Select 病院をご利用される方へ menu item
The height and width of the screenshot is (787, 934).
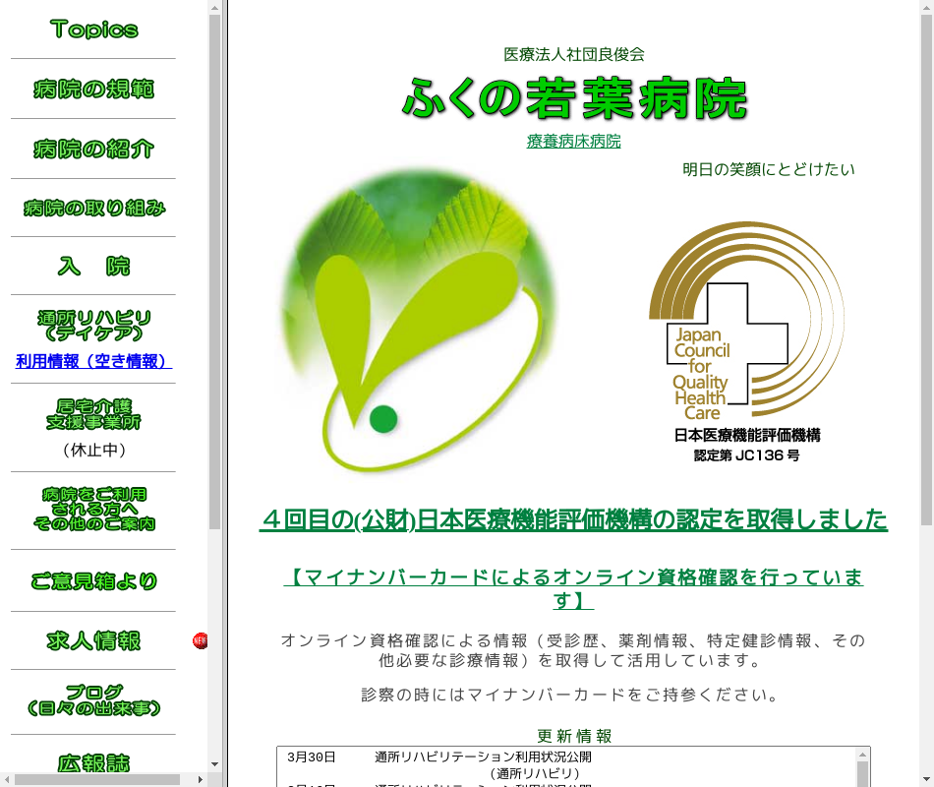(x=93, y=509)
